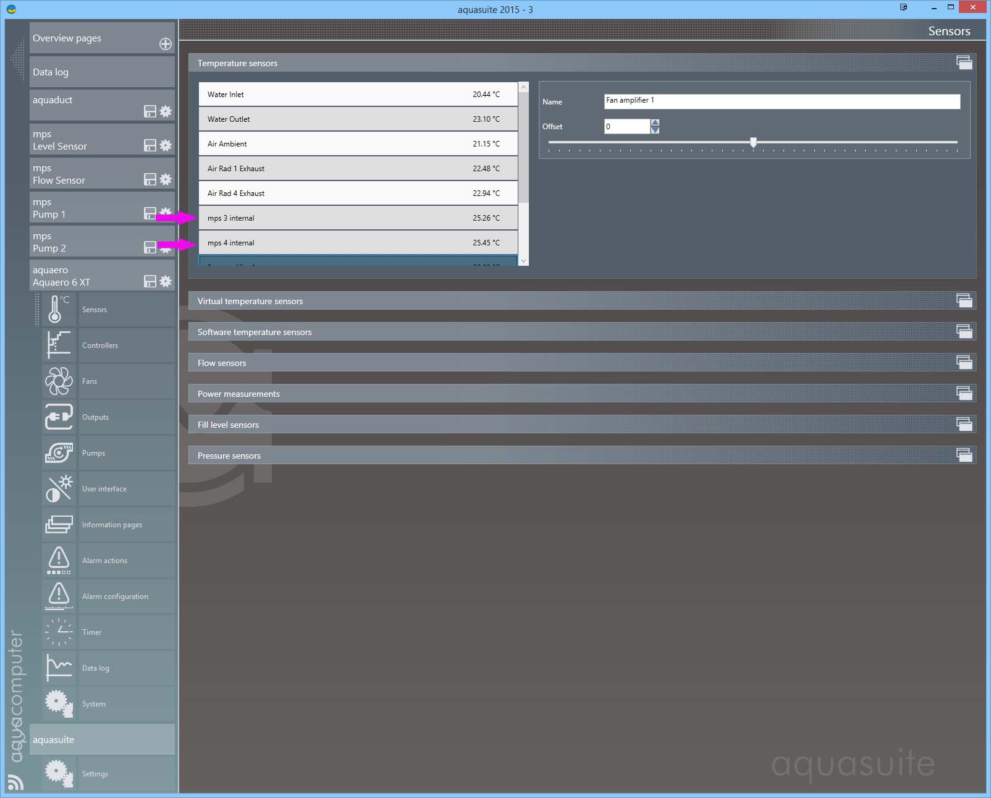Image resolution: width=991 pixels, height=798 pixels.
Task: Expand the Fill level sensors section
Action: point(964,424)
